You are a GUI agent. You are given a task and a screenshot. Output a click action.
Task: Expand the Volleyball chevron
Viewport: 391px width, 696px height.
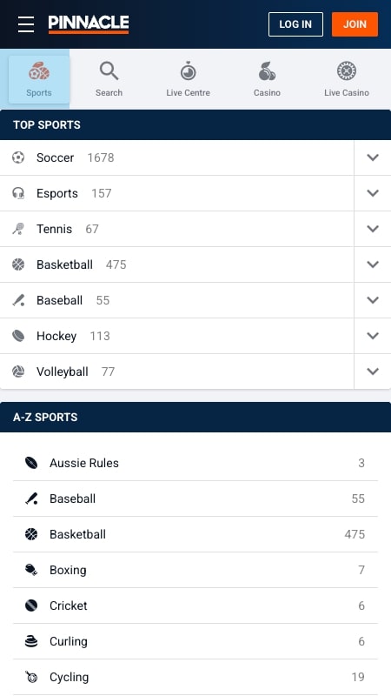[373, 371]
